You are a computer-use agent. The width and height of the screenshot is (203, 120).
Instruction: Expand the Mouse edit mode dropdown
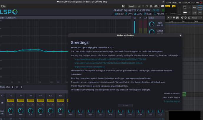click(x=195, y=18)
